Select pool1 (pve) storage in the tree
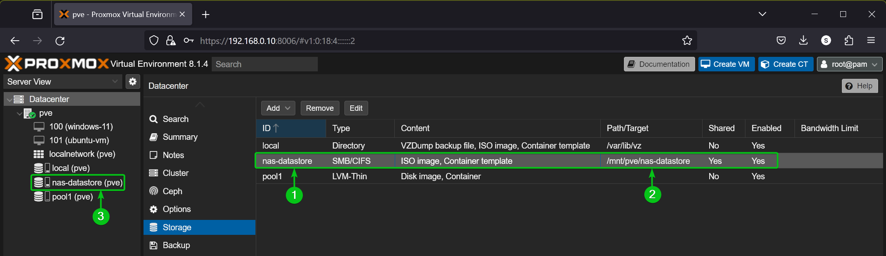886x256 pixels. tap(63, 197)
